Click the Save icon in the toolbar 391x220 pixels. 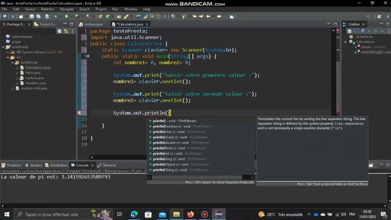coord(32,16)
